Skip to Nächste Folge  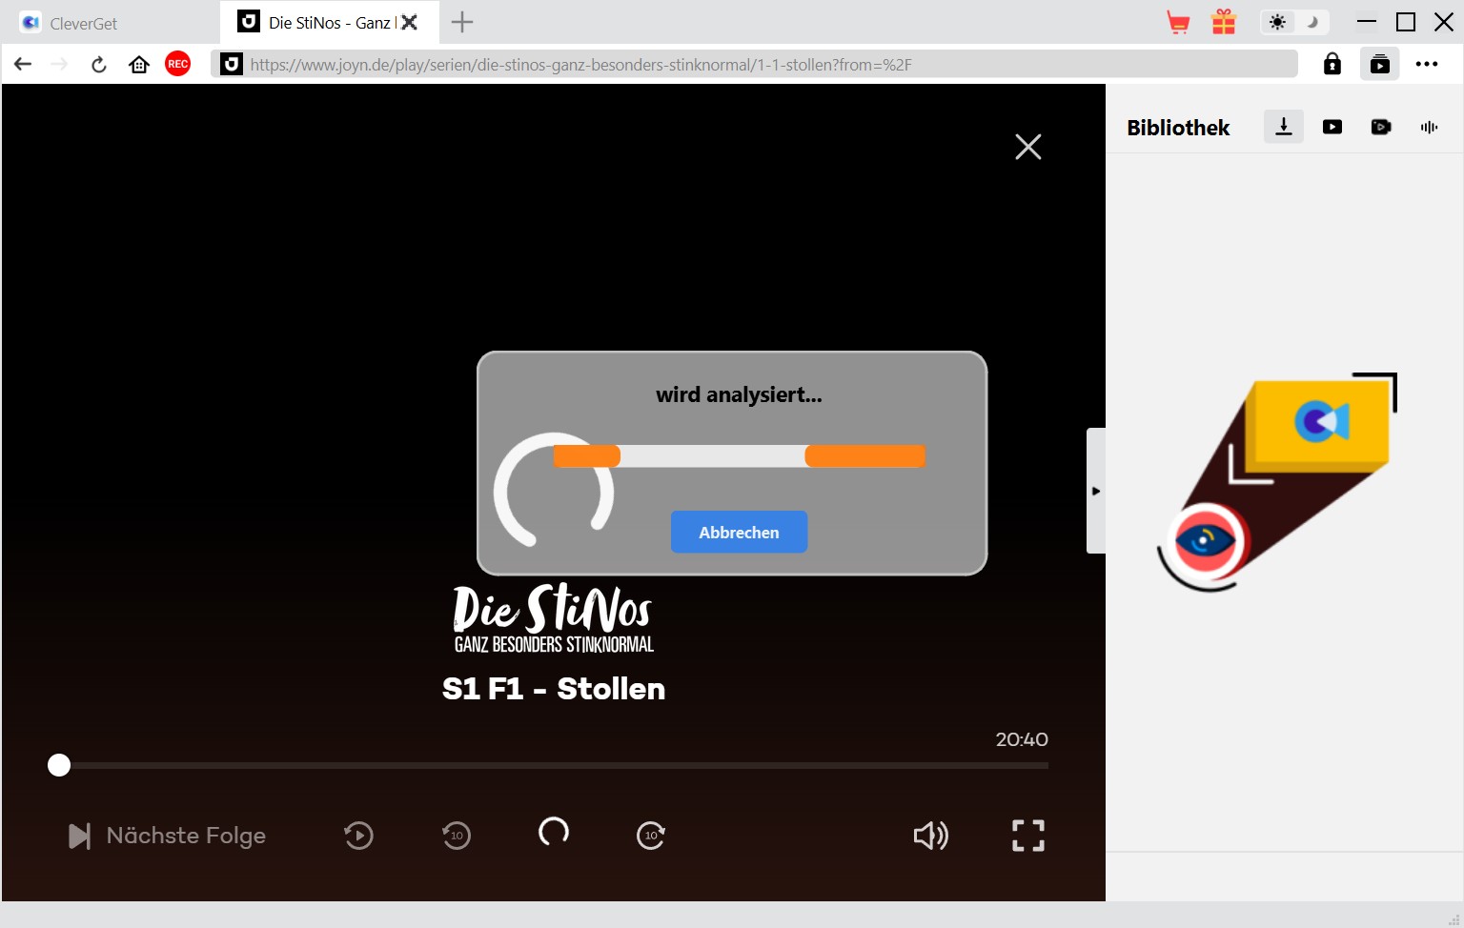(167, 836)
